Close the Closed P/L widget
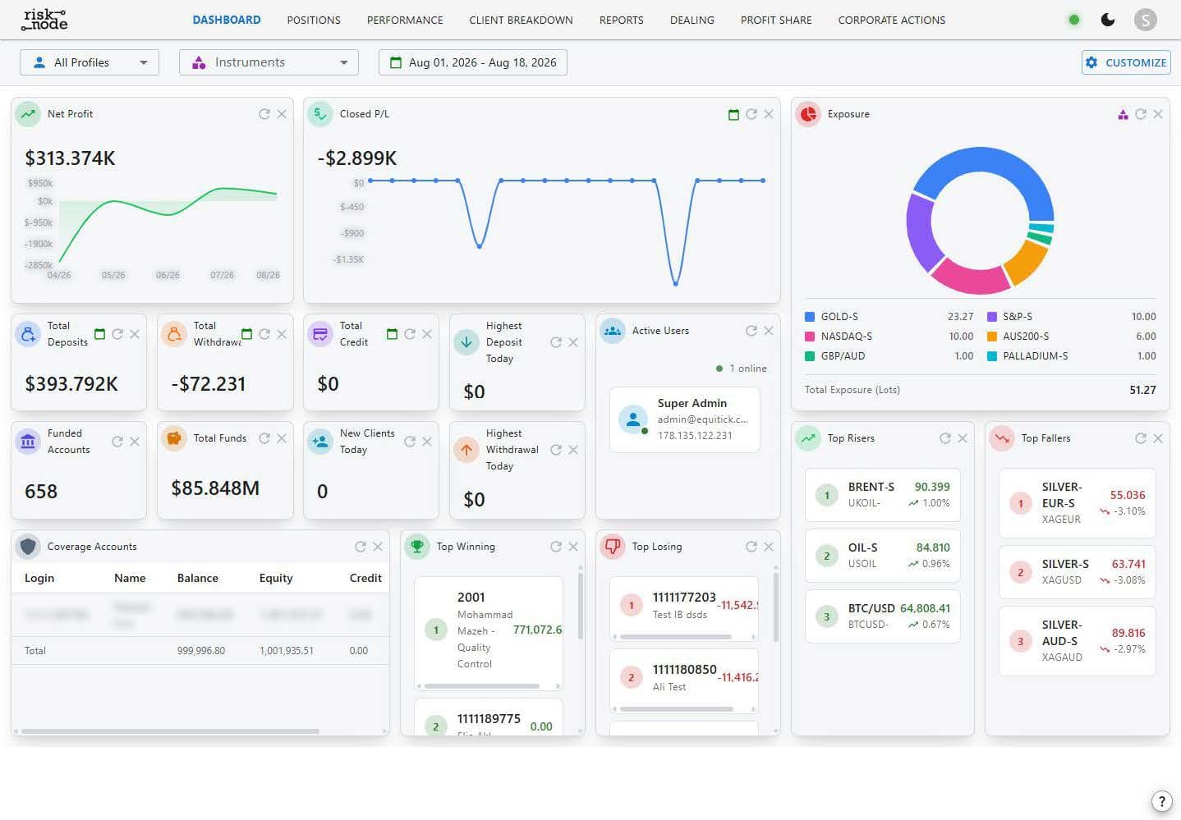Screen dimensions: 1181x820 [x=769, y=114]
